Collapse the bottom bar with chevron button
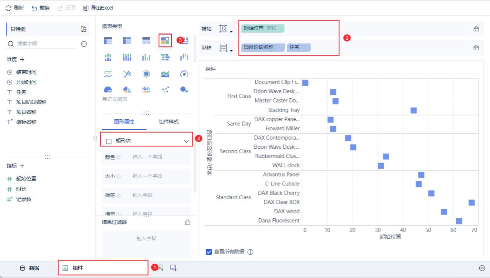 click(x=482, y=268)
